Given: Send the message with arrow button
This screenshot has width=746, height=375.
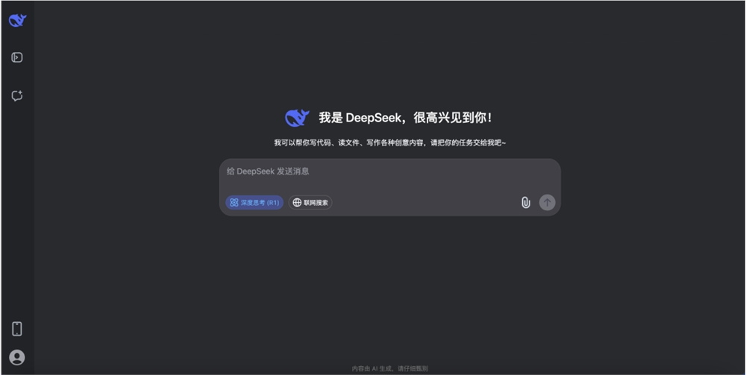Looking at the screenshot, I should pyautogui.click(x=547, y=203).
